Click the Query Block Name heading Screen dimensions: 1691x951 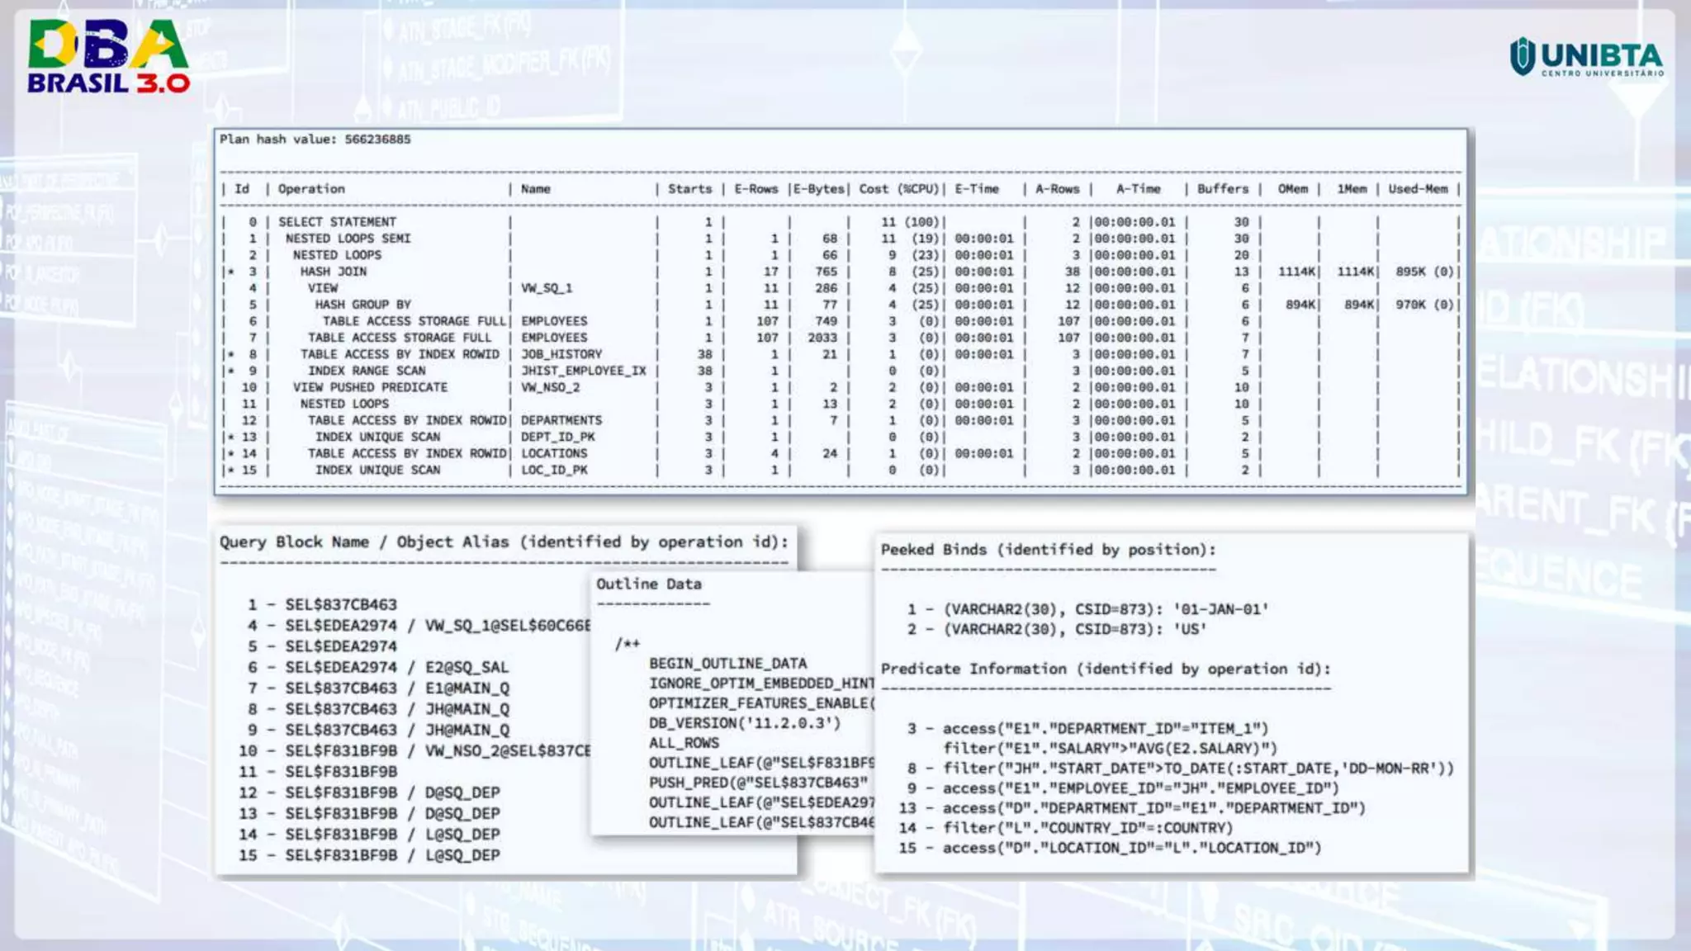tap(504, 542)
